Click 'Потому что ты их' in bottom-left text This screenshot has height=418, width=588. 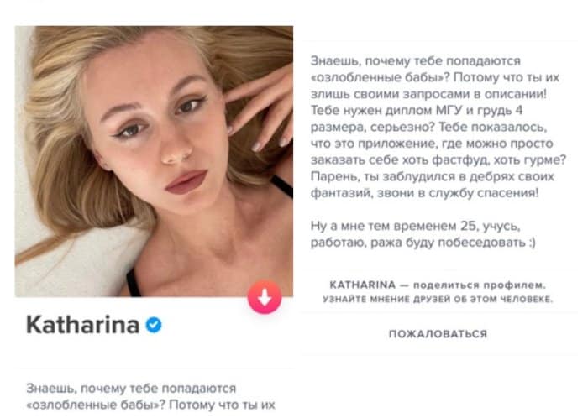click(x=222, y=405)
